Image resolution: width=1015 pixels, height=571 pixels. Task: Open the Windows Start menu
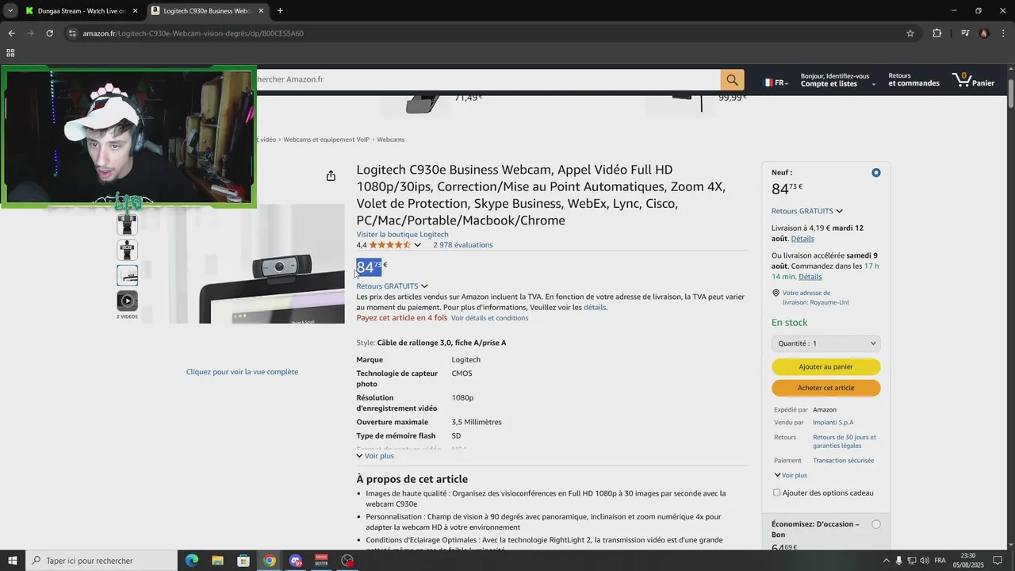click(12, 561)
